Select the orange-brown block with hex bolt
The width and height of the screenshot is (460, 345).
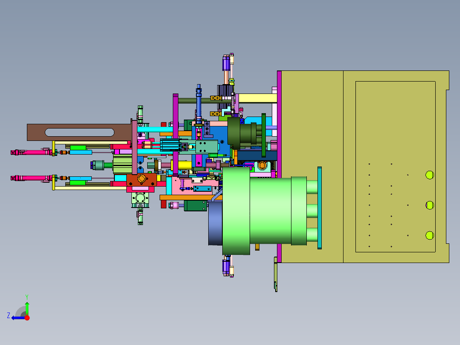pyautogui.click(x=141, y=179)
